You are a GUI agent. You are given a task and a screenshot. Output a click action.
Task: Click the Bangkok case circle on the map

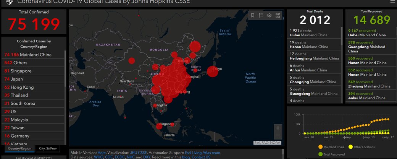(155, 105)
